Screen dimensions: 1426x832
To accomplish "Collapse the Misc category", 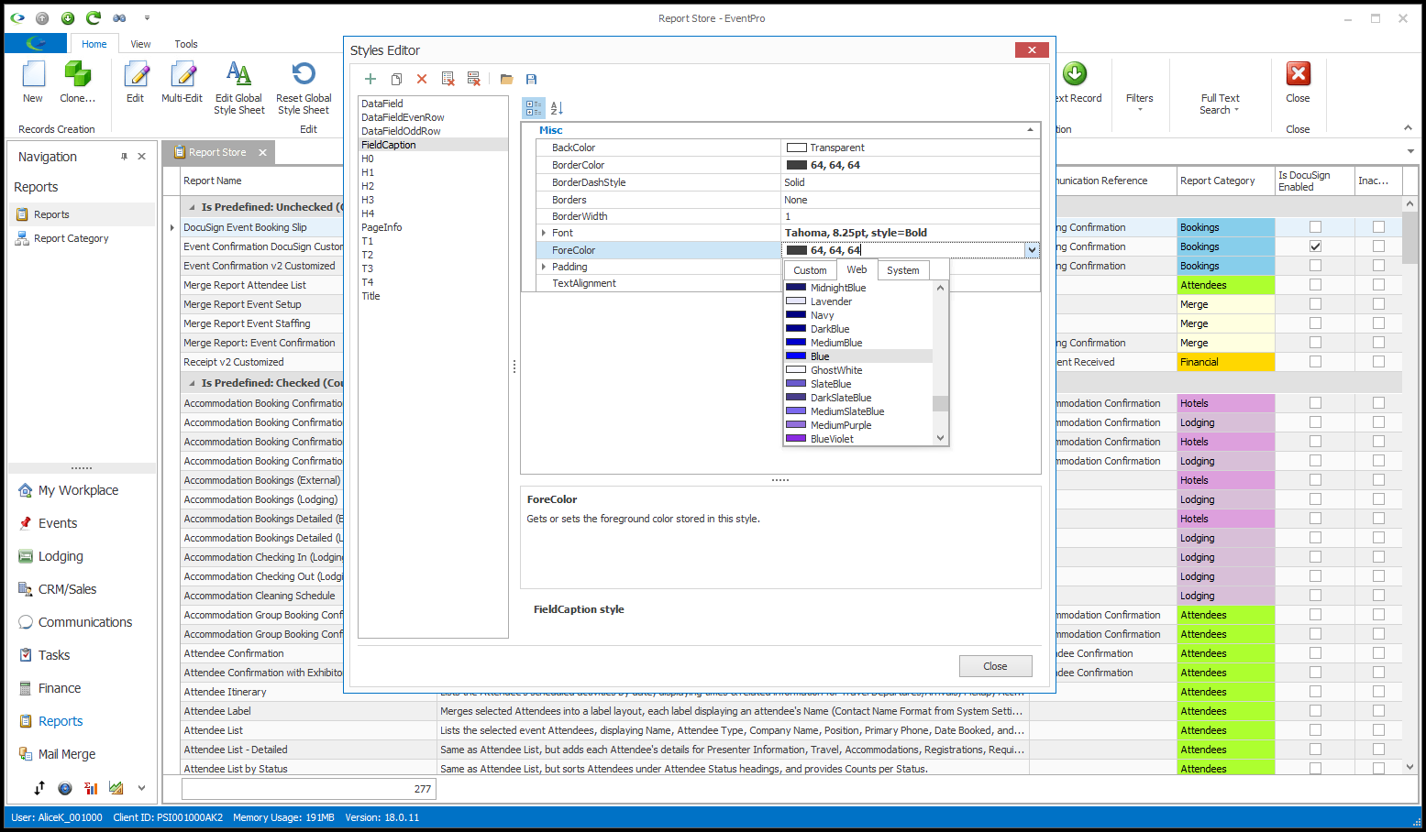I will (1030, 130).
